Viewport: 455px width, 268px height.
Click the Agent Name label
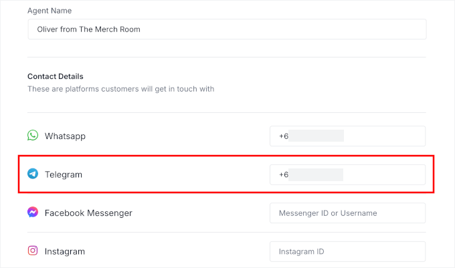[x=50, y=11]
